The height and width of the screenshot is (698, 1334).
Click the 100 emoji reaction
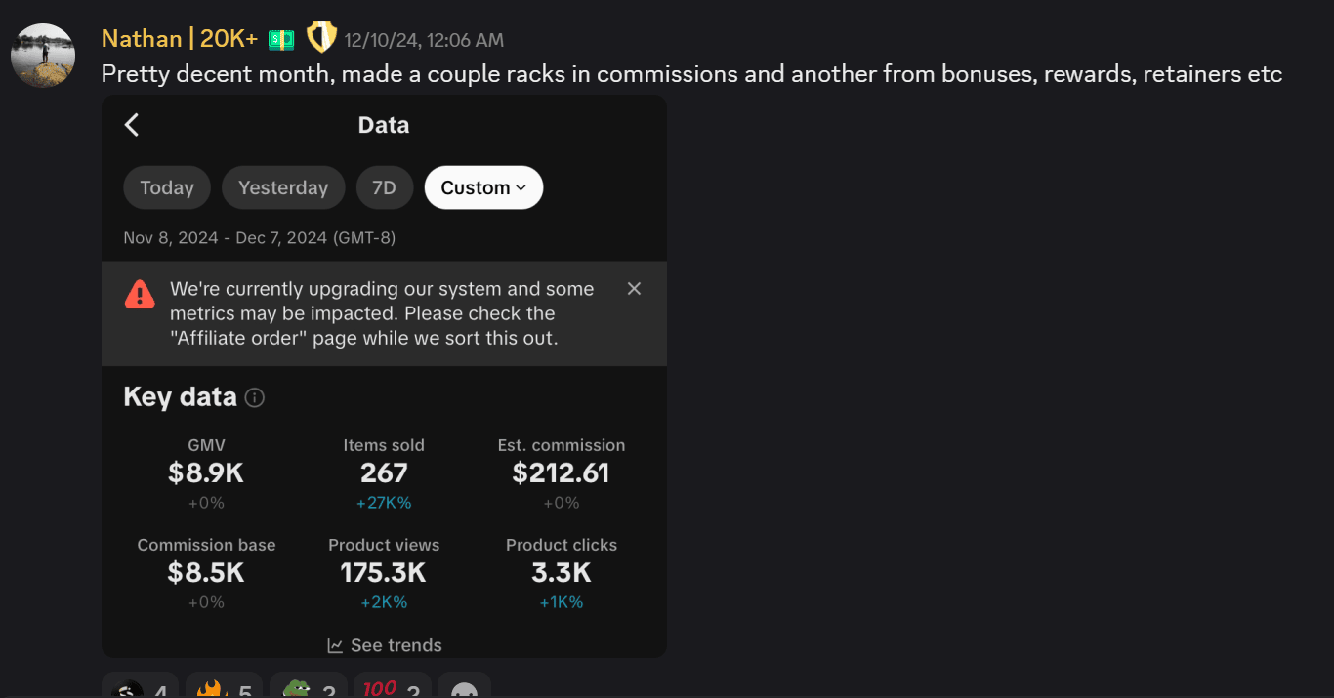point(392,688)
